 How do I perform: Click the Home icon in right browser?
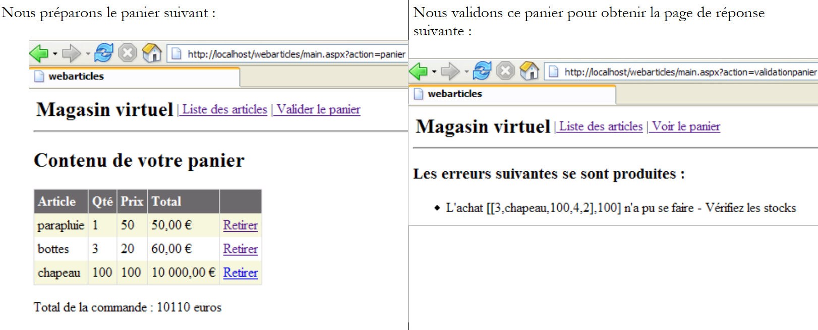point(529,71)
